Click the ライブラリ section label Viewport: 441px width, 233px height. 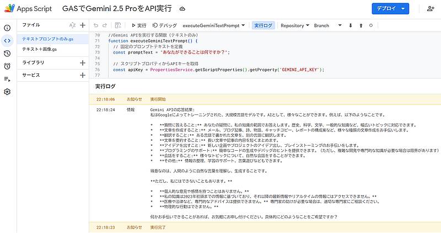[x=33, y=62]
